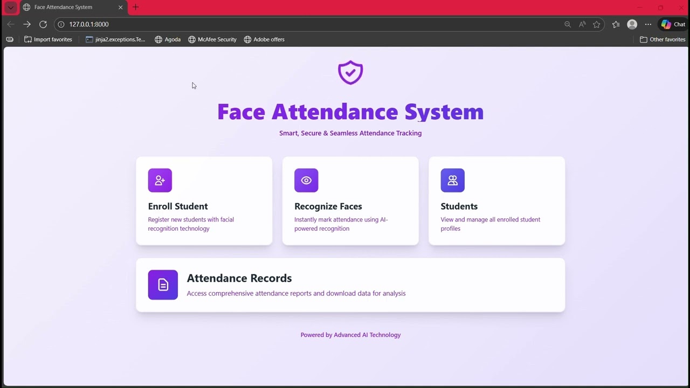Click the Attendance Records document icon
690x388 pixels.
163,285
